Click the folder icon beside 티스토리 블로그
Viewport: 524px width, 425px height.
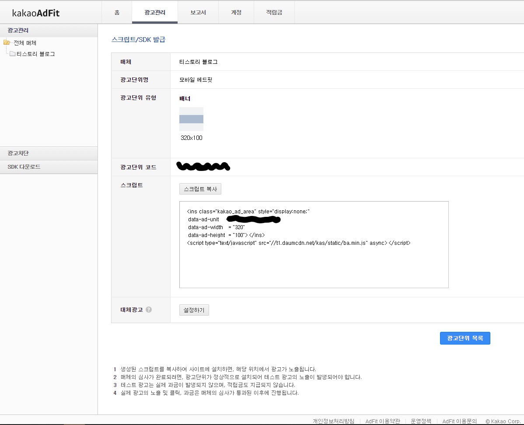click(x=12, y=53)
